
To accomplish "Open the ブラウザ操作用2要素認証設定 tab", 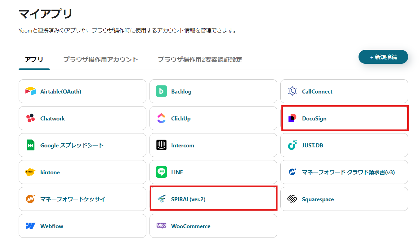I will (200, 60).
